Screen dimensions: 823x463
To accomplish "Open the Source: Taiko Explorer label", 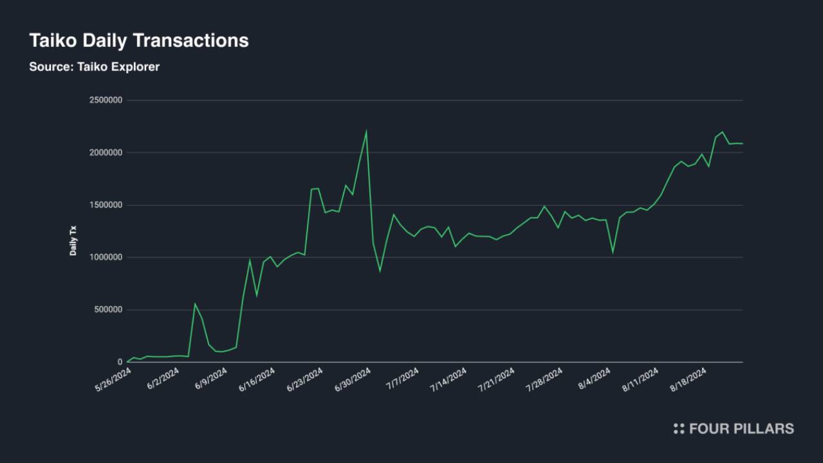I will coord(94,66).
